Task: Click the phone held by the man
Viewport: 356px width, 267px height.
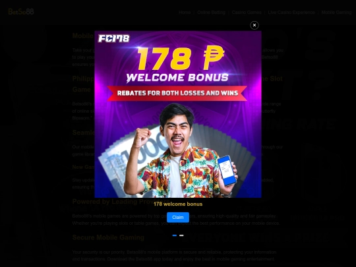Action: (227, 170)
